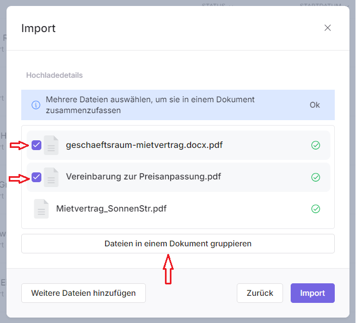356x323 pixels.
Task: Dismiss the hint banner with Ok
Action: tap(315, 105)
